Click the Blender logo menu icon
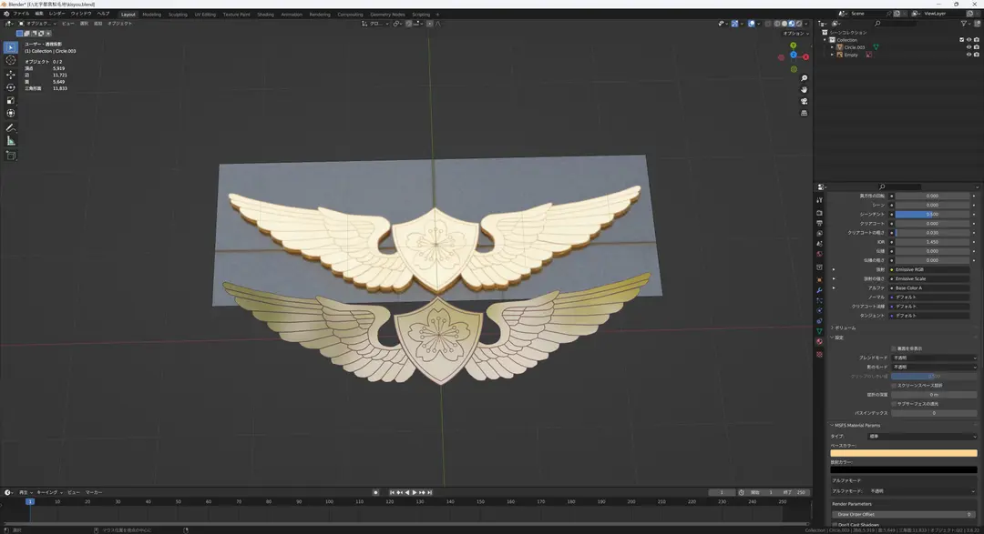This screenshot has height=534, width=984. [6, 13]
